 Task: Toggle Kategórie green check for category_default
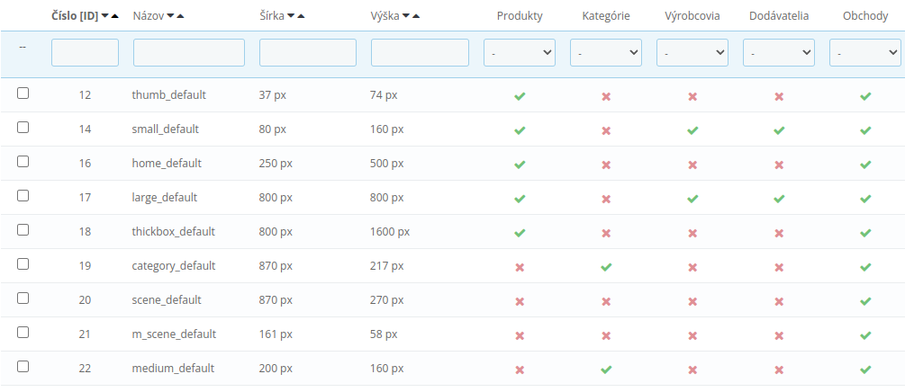tap(606, 266)
